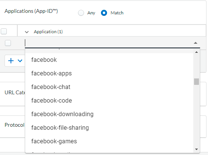Image resolution: width=208 pixels, height=155 pixels.
Task: Click the gray scrollbar thumb
Action: pyautogui.click(x=196, y=81)
